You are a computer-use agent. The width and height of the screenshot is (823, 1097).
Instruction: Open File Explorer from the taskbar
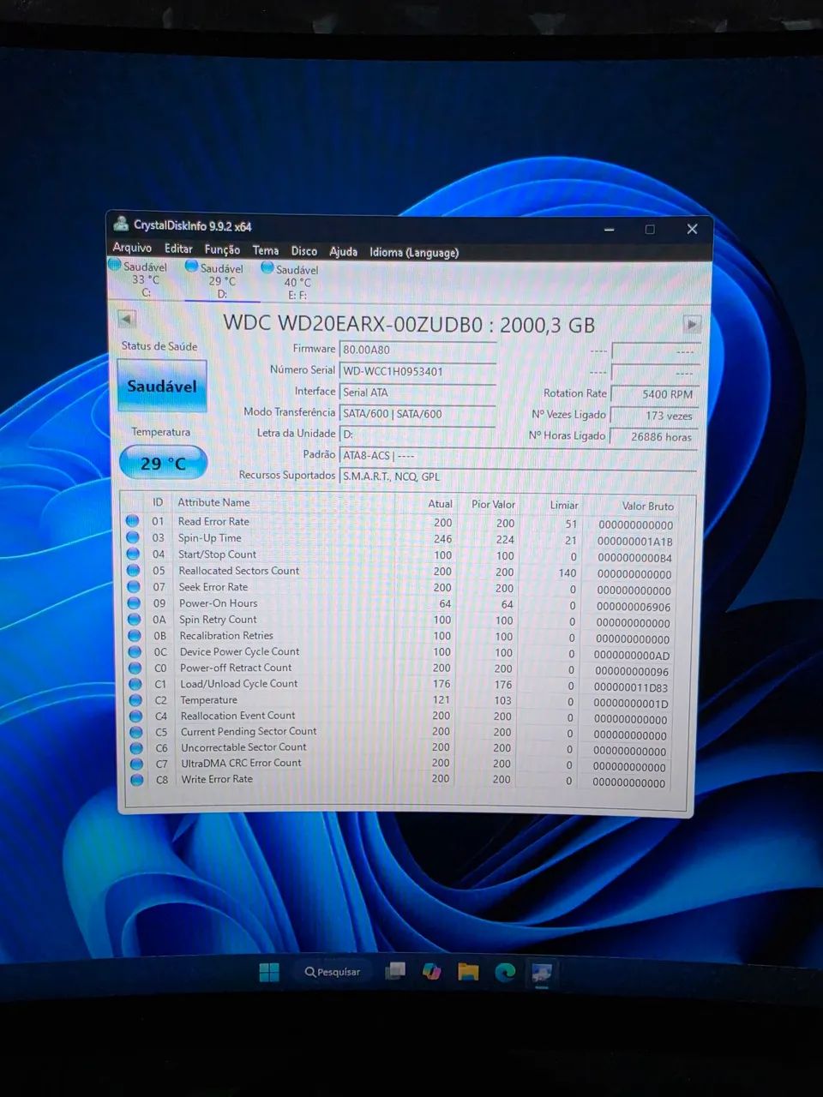coord(468,971)
